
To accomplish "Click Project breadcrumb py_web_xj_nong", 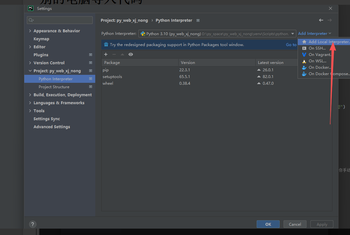I will (x=124, y=20).
